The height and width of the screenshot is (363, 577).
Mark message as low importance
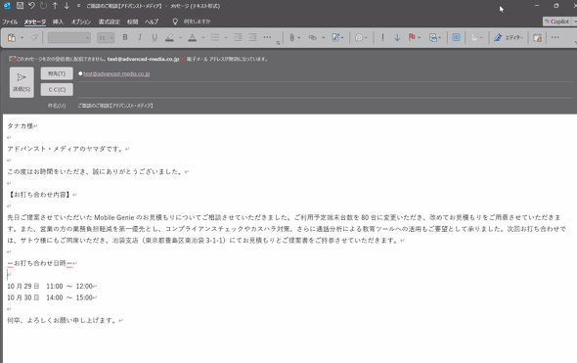(397, 37)
